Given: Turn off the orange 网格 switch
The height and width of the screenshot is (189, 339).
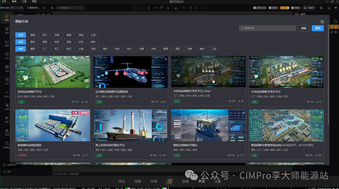Looking at the screenshot, I should [x=285, y=8].
